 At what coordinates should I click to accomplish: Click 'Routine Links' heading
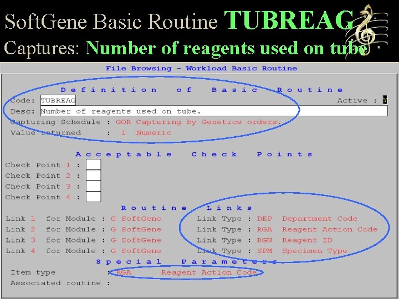187,208
